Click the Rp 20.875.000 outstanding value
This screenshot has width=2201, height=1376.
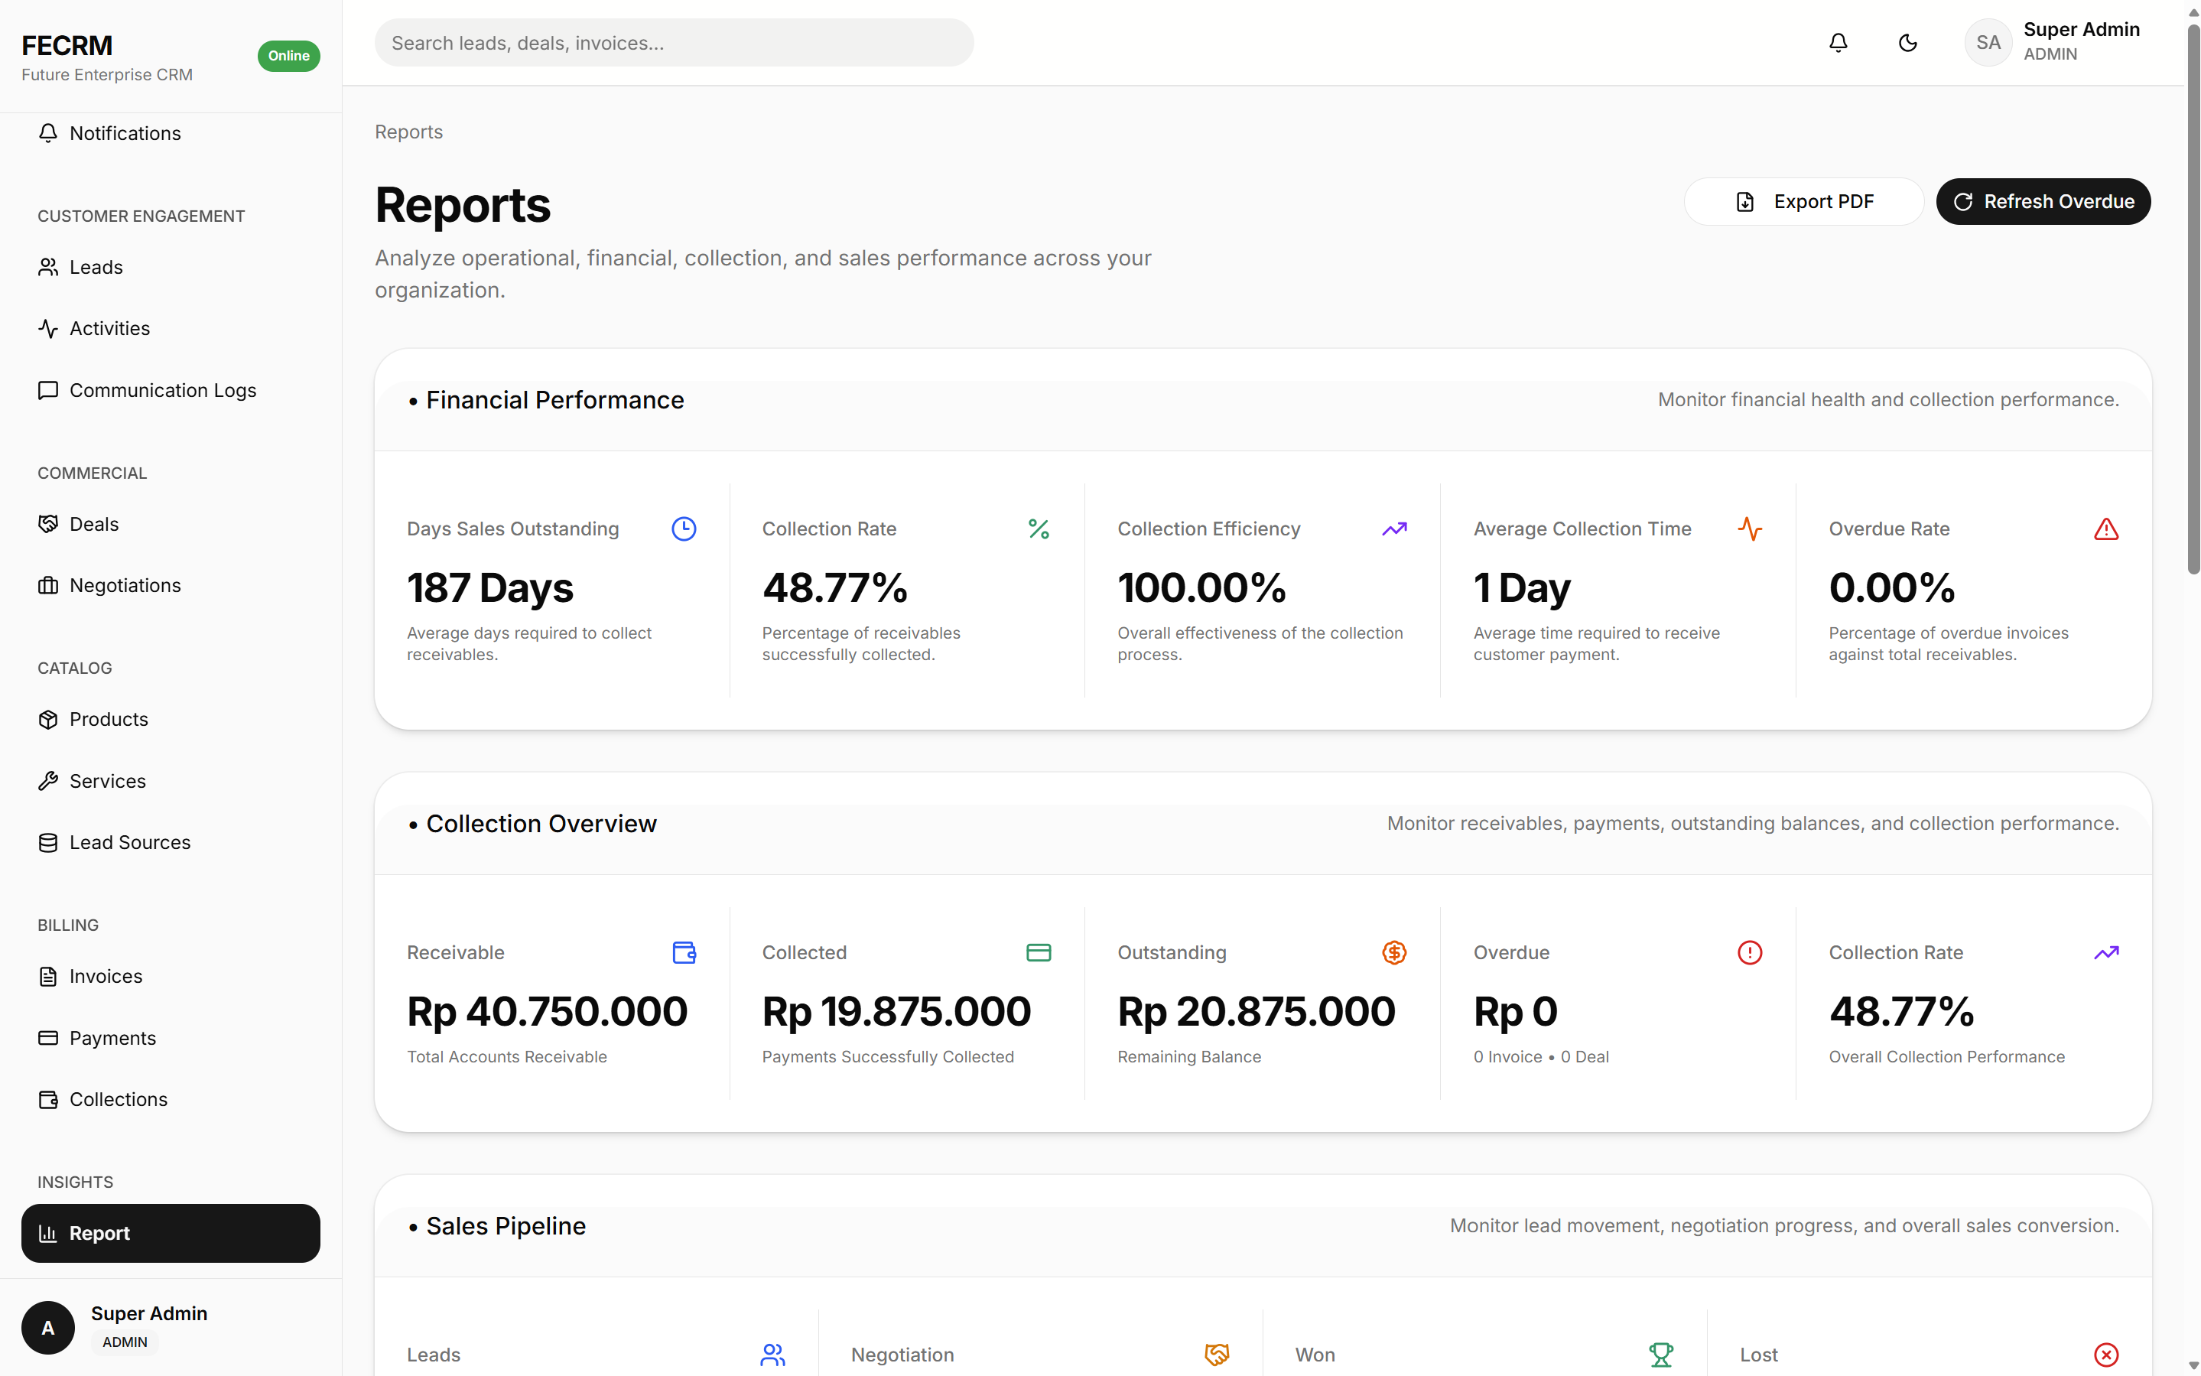coord(1256,1011)
